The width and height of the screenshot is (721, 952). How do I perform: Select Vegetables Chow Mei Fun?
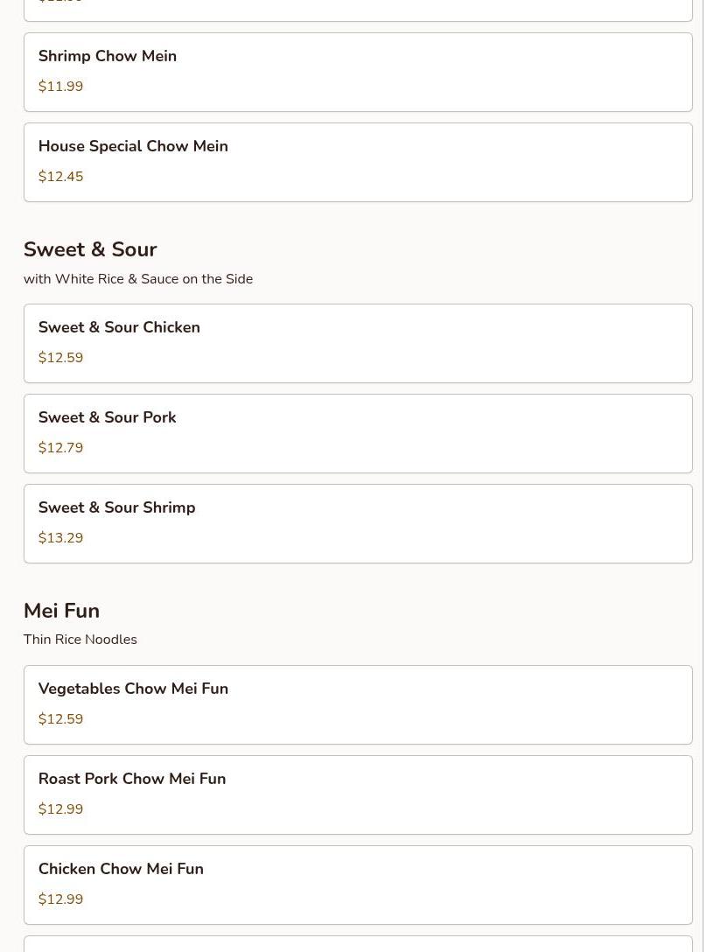(358, 705)
